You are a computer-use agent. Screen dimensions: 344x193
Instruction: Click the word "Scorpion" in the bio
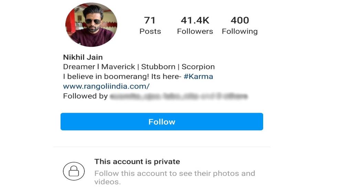(x=198, y=67)
